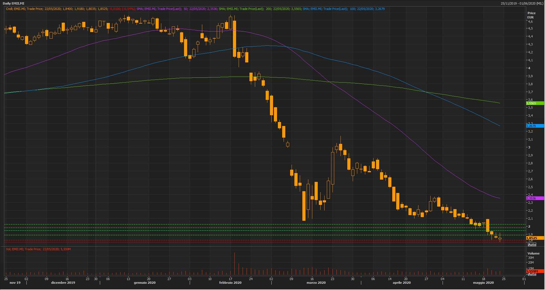Viewport: 545px width, 290px height.
Task: Click the Vol EMII.MI volume legend text
Action: pos(38,249)
